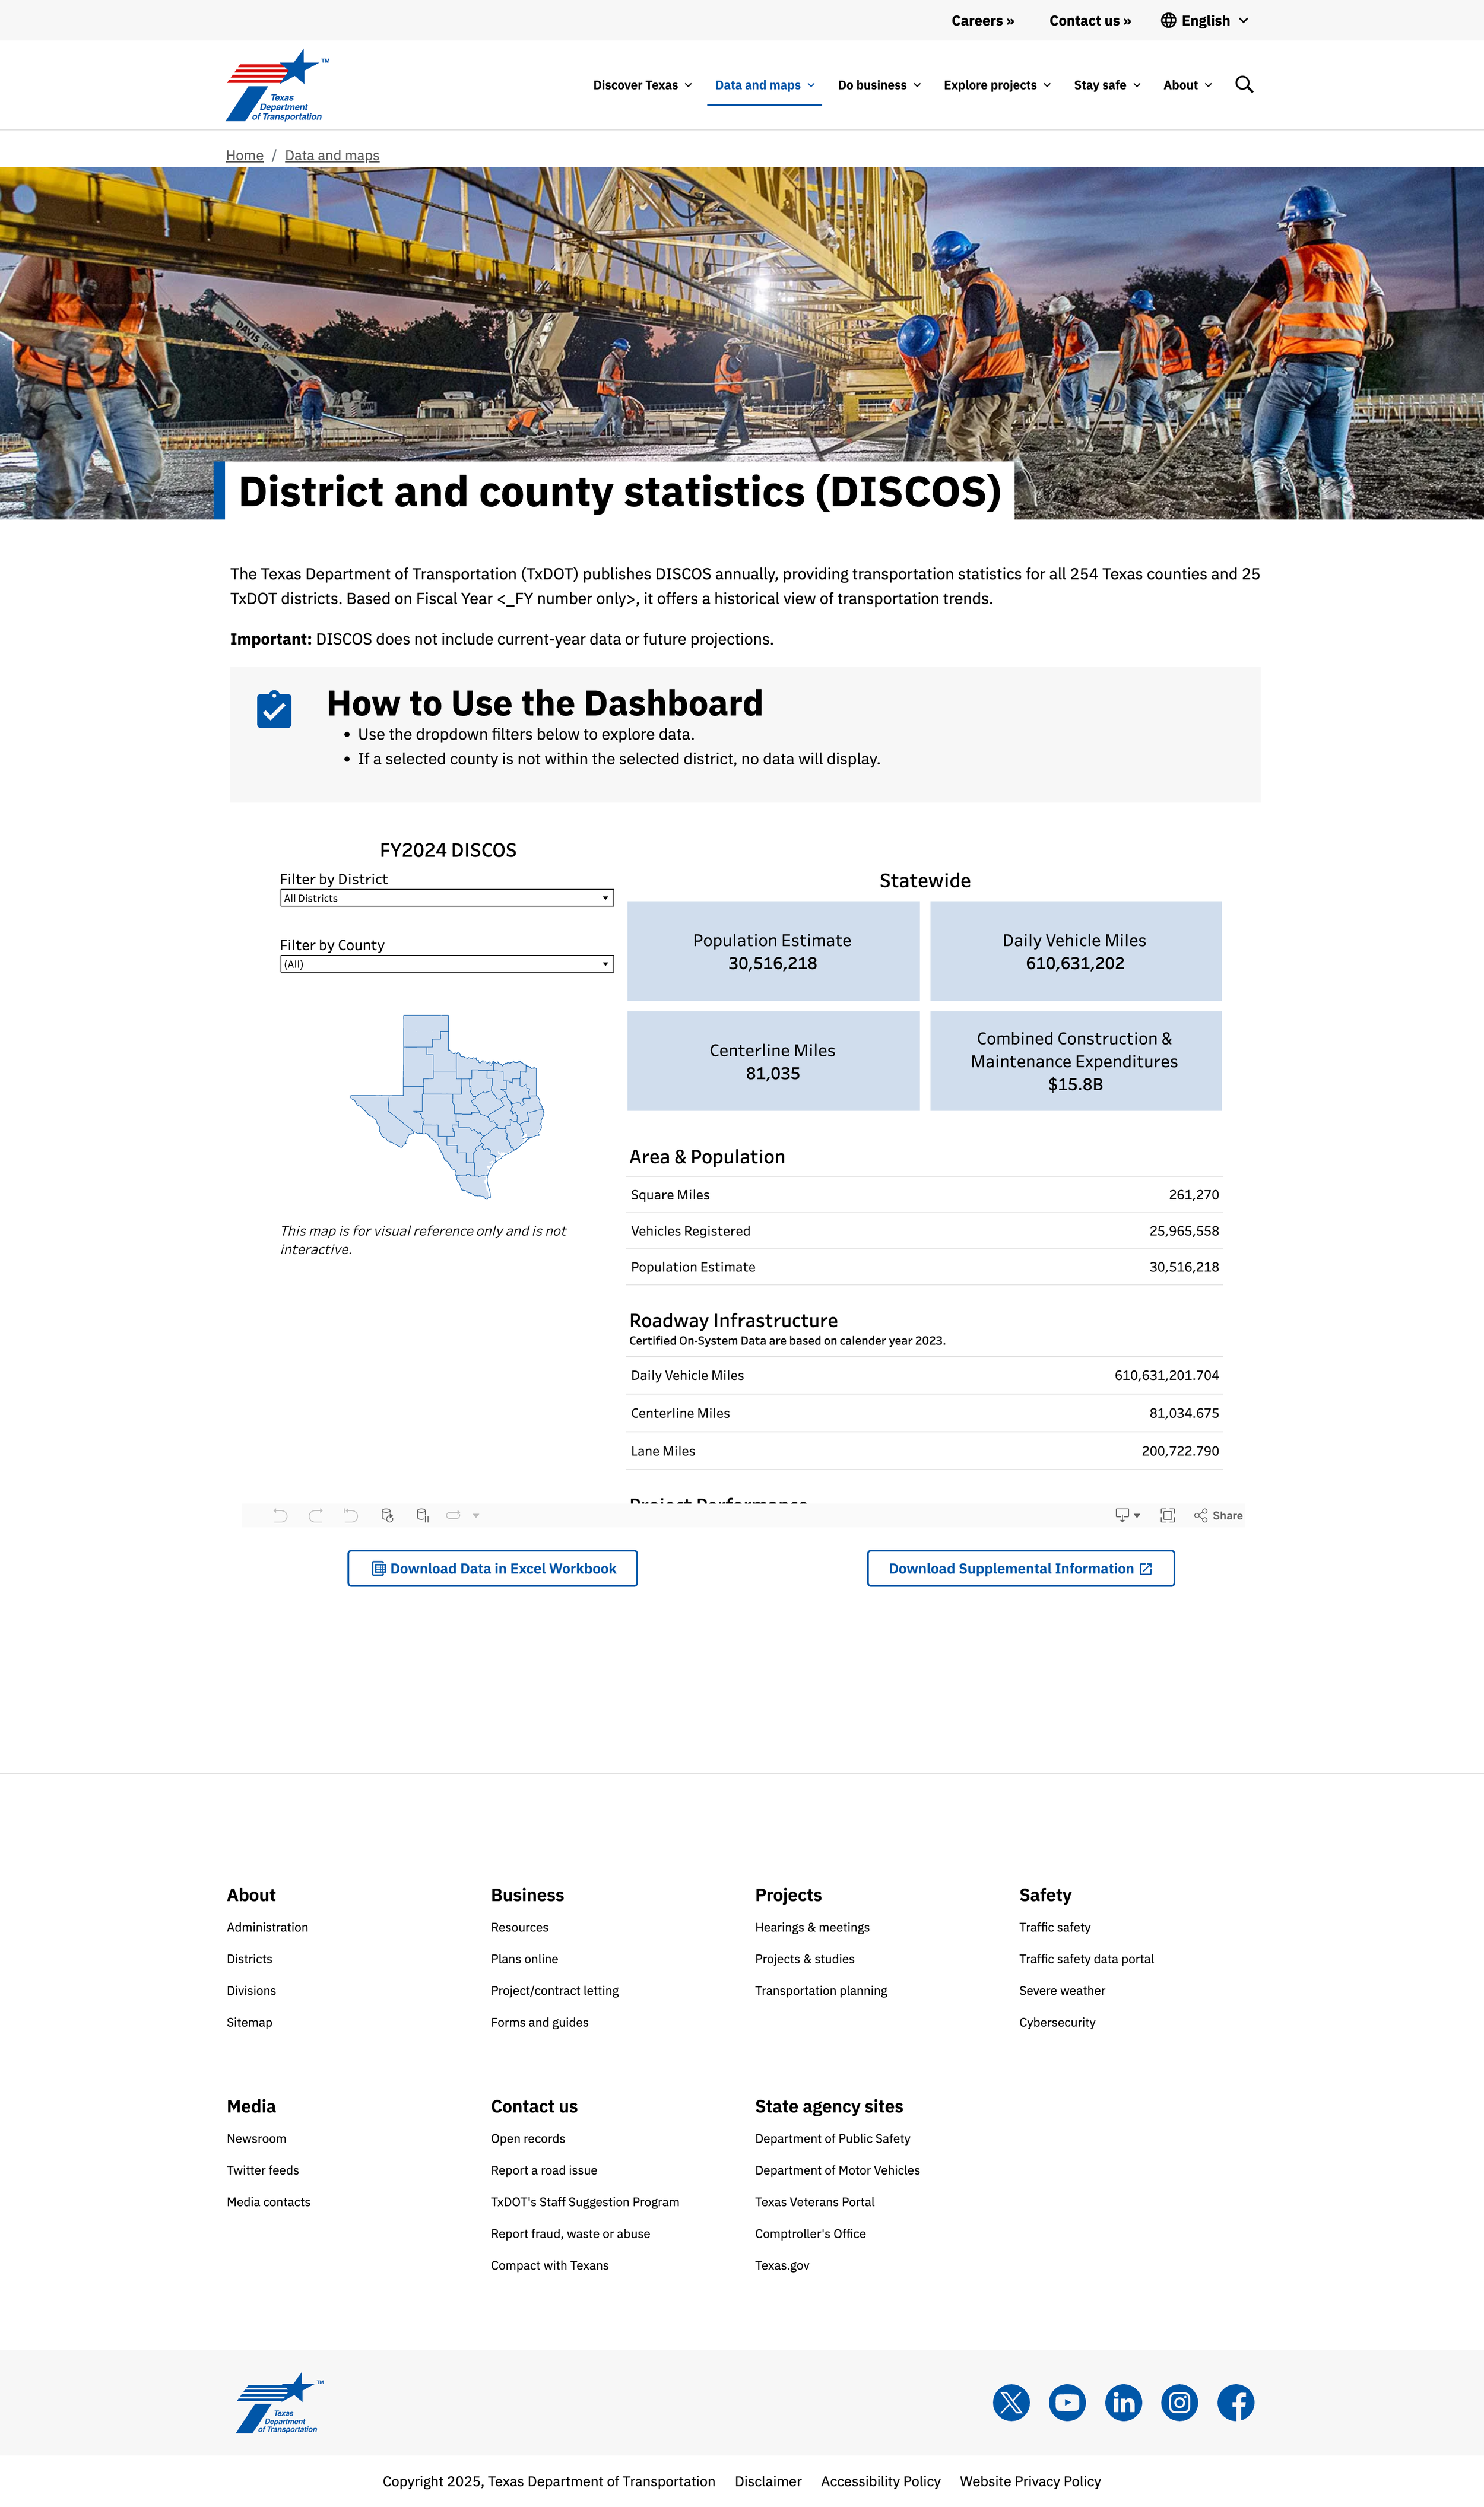Open the Tableau download icon menu
The image size is (1484, 2507).
[1126, 1515]
